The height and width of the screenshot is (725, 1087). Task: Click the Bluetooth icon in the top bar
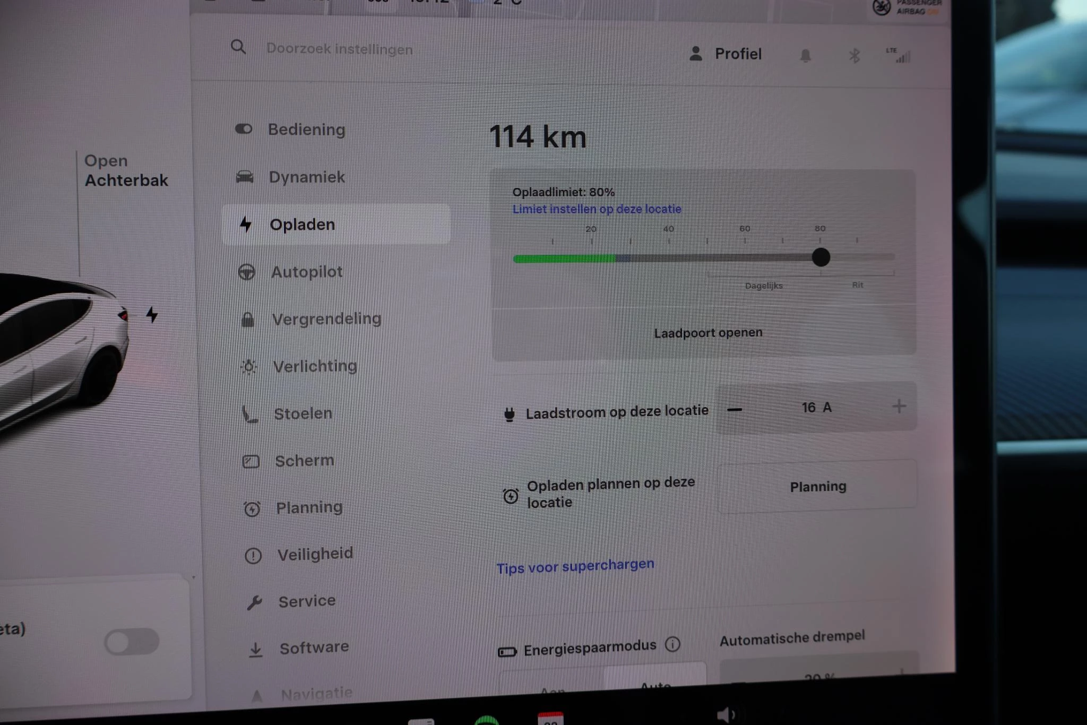pos(855,55)
